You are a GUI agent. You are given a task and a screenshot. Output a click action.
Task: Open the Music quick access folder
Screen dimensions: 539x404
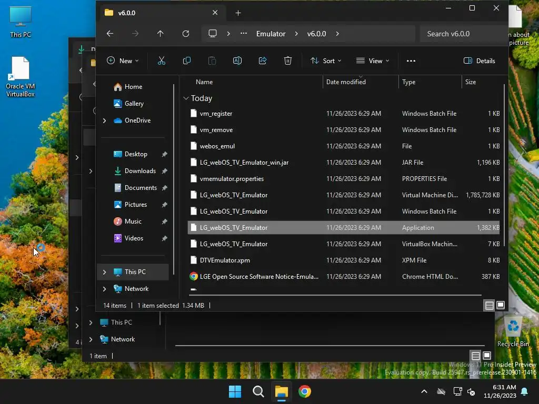pyautogui.click(x=133, y=221)
